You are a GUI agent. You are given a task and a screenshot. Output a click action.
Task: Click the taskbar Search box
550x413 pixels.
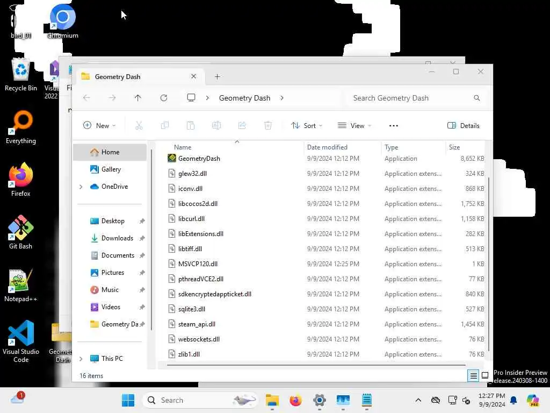point(200,400)
